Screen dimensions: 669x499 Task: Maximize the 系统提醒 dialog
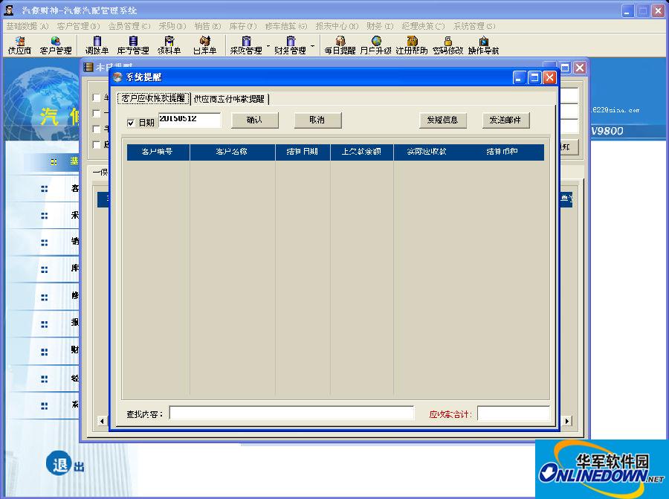pyautogui.click(x=534, y=77)
